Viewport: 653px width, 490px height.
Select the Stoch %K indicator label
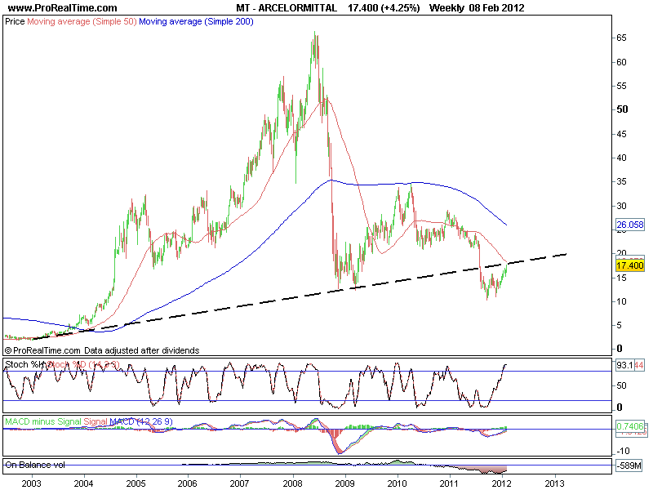(x=25, y=364)
